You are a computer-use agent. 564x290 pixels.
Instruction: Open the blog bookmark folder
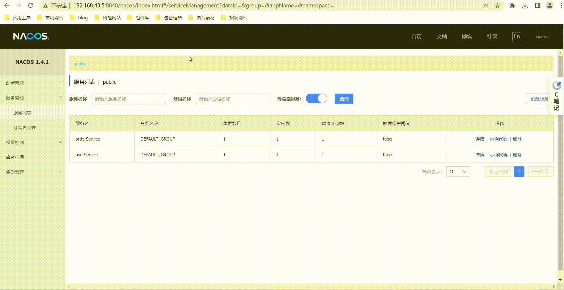click(79, 18)
